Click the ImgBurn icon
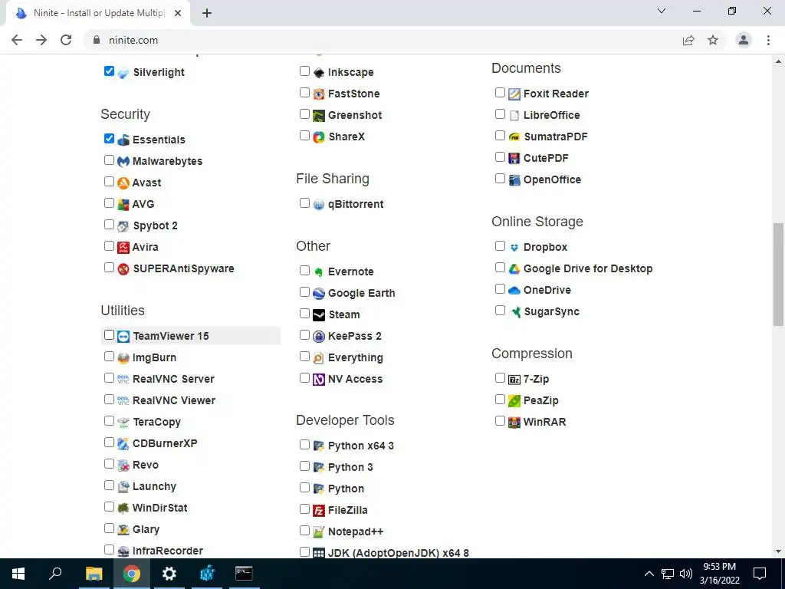 point(123,358)
